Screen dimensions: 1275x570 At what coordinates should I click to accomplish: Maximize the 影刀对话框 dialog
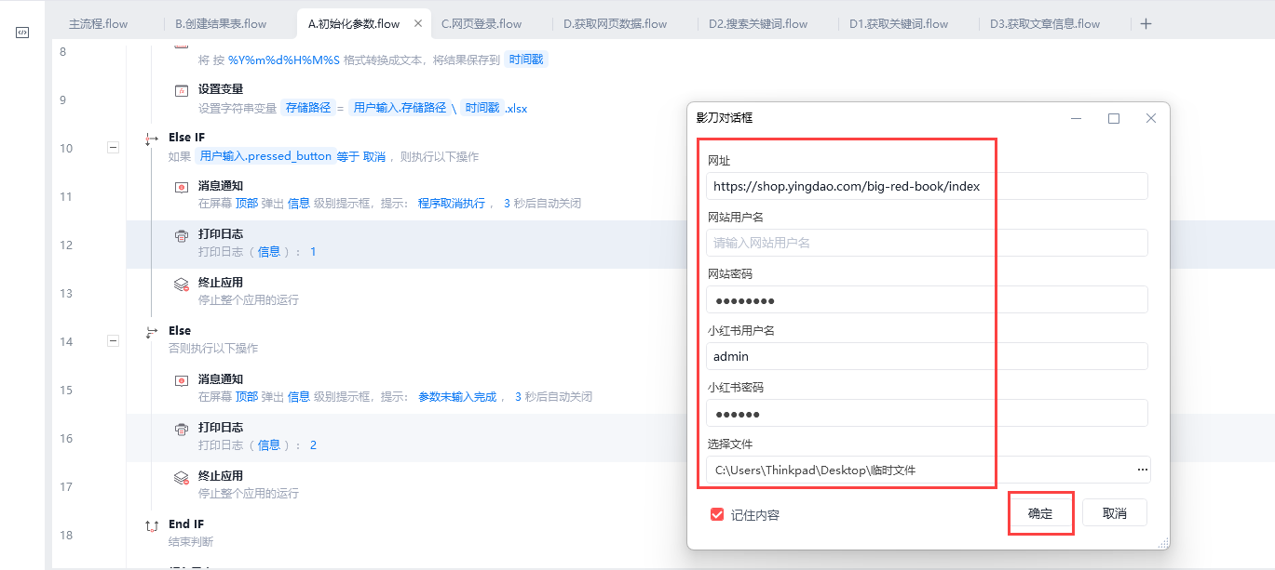(x=1114, y=118)
